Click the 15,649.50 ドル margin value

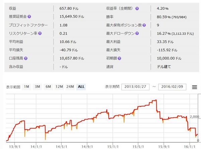(72, 16)
